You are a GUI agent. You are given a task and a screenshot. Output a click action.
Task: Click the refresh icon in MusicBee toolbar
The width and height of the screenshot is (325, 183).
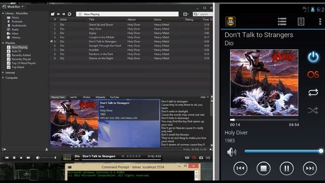(x=70, y=14)
